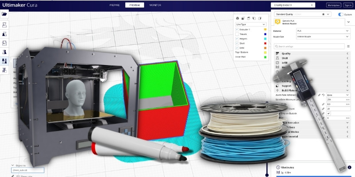Select the Rotate tool in left toolbar
Viewport: 355px width, 177px height.
(5, 43)
